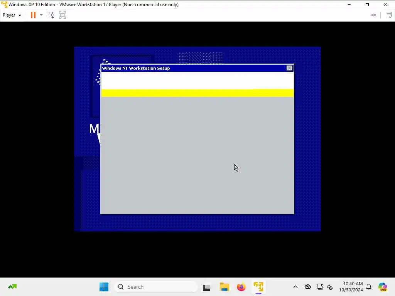Open the display network tray icon
Image resolution: width=395 pixels, height=296 pixels.
click(320, 287)
